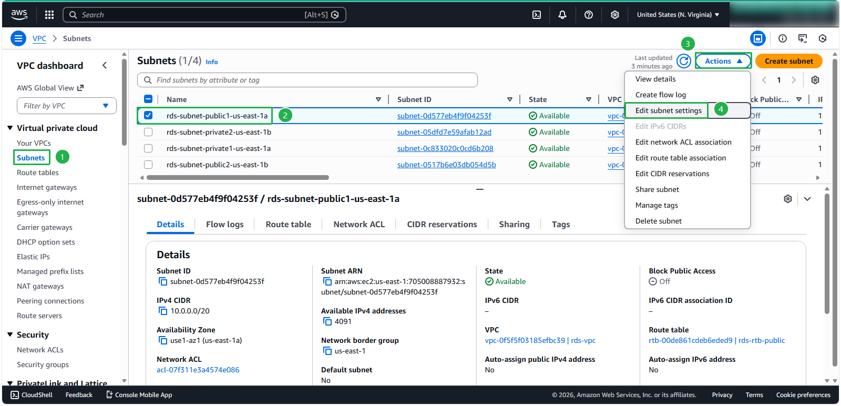
Task: Choose View details in Actions menu
Action: coord(655,79)
